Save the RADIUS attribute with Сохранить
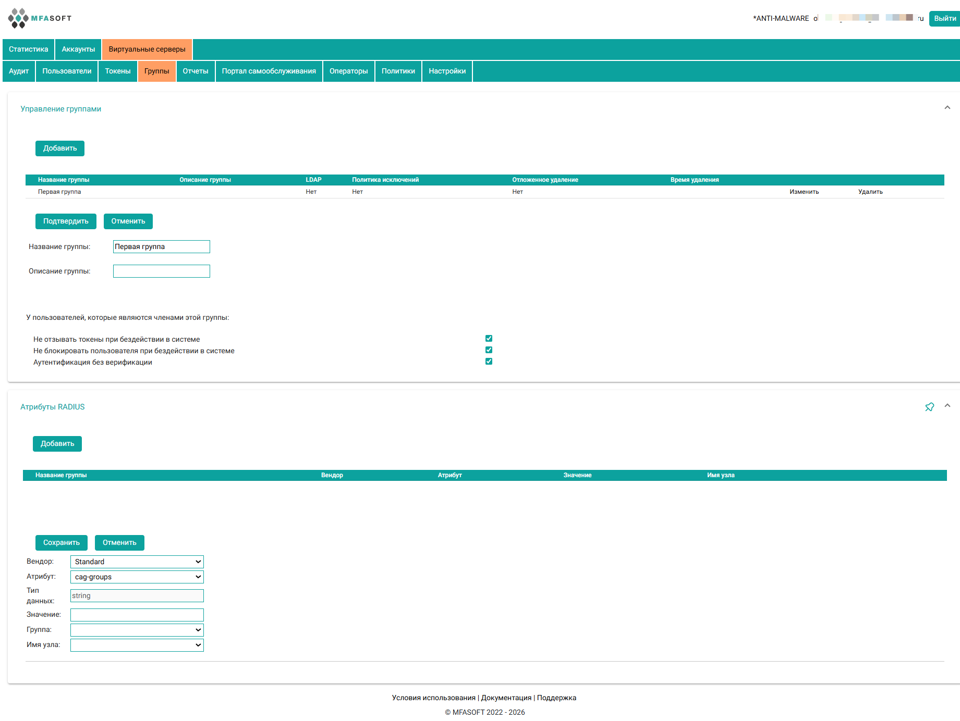 62,543
